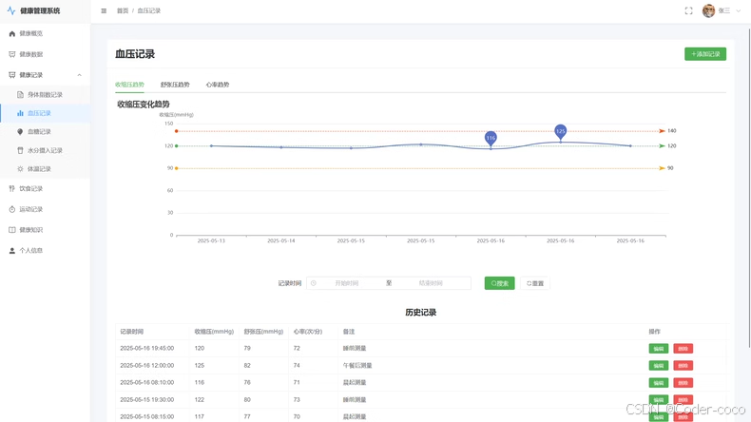Switch to the 收缩压趋势 tab
This screenshot has width=751, height=422.
129,85
